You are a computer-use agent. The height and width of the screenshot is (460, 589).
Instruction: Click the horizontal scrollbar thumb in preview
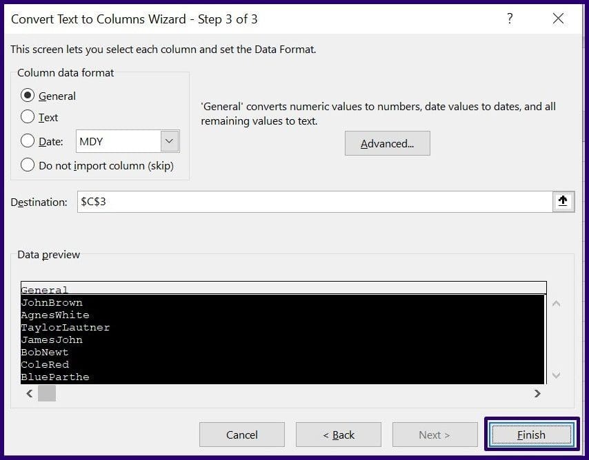47,393
